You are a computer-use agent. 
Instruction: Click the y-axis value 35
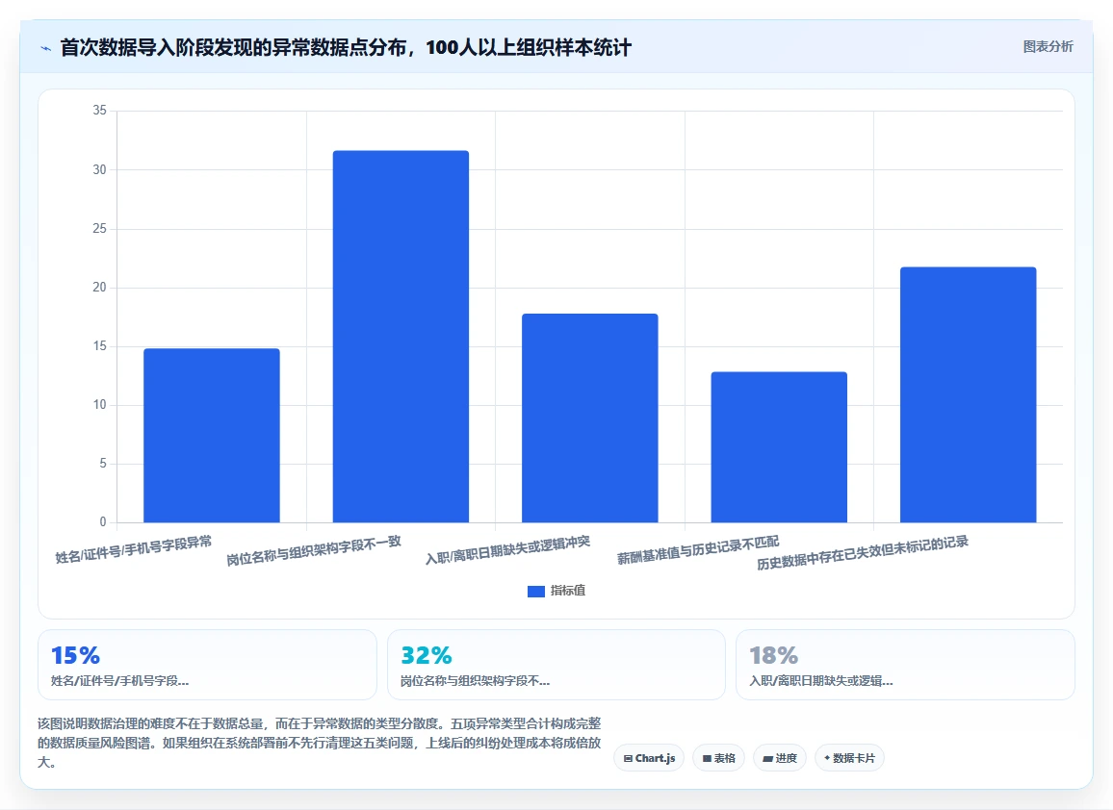[99, 111]
